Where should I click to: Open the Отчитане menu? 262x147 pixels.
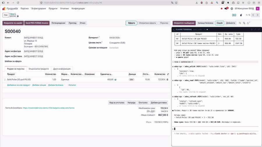(x=64, y=8)
